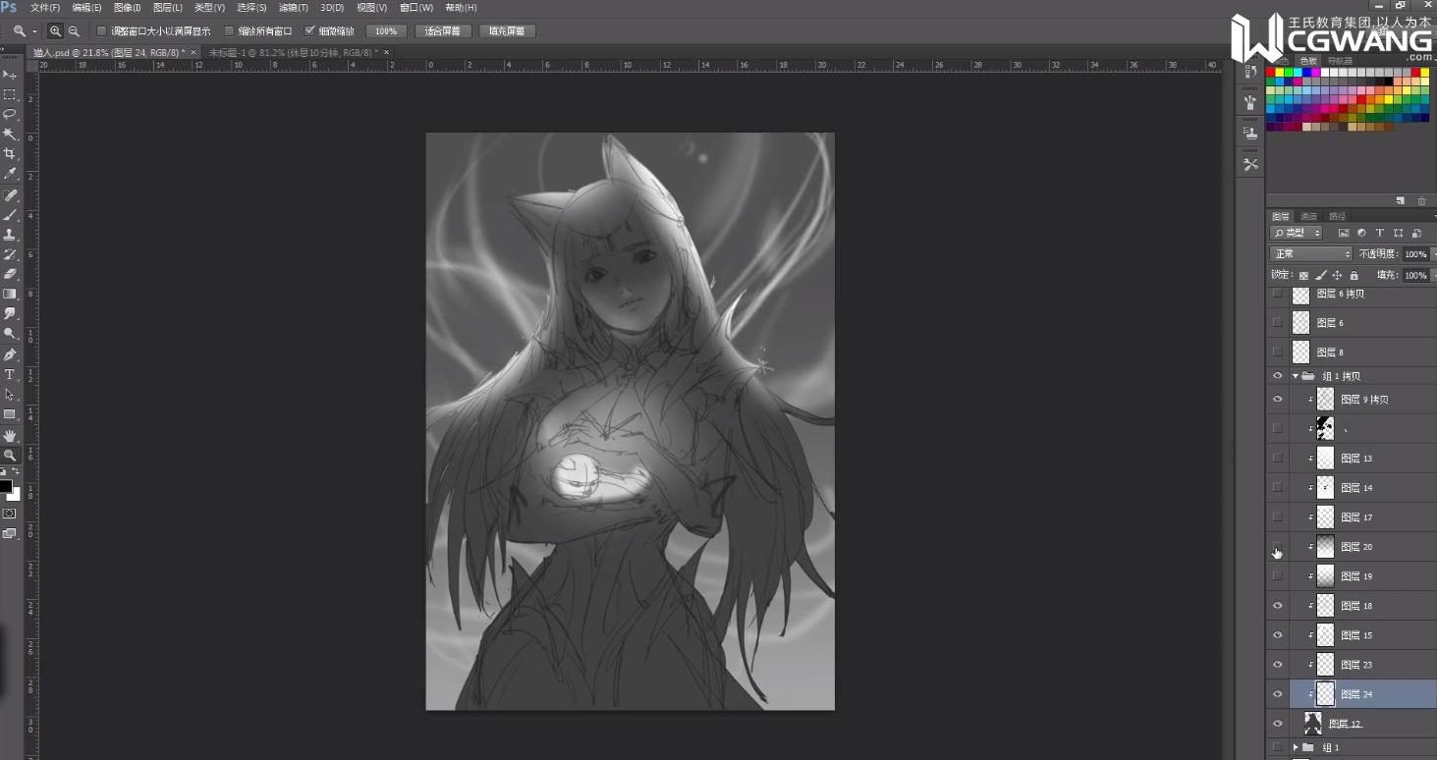Open the 滤镜(T) menu
The width and height of the screenshot is (1437, 760).
294,8
